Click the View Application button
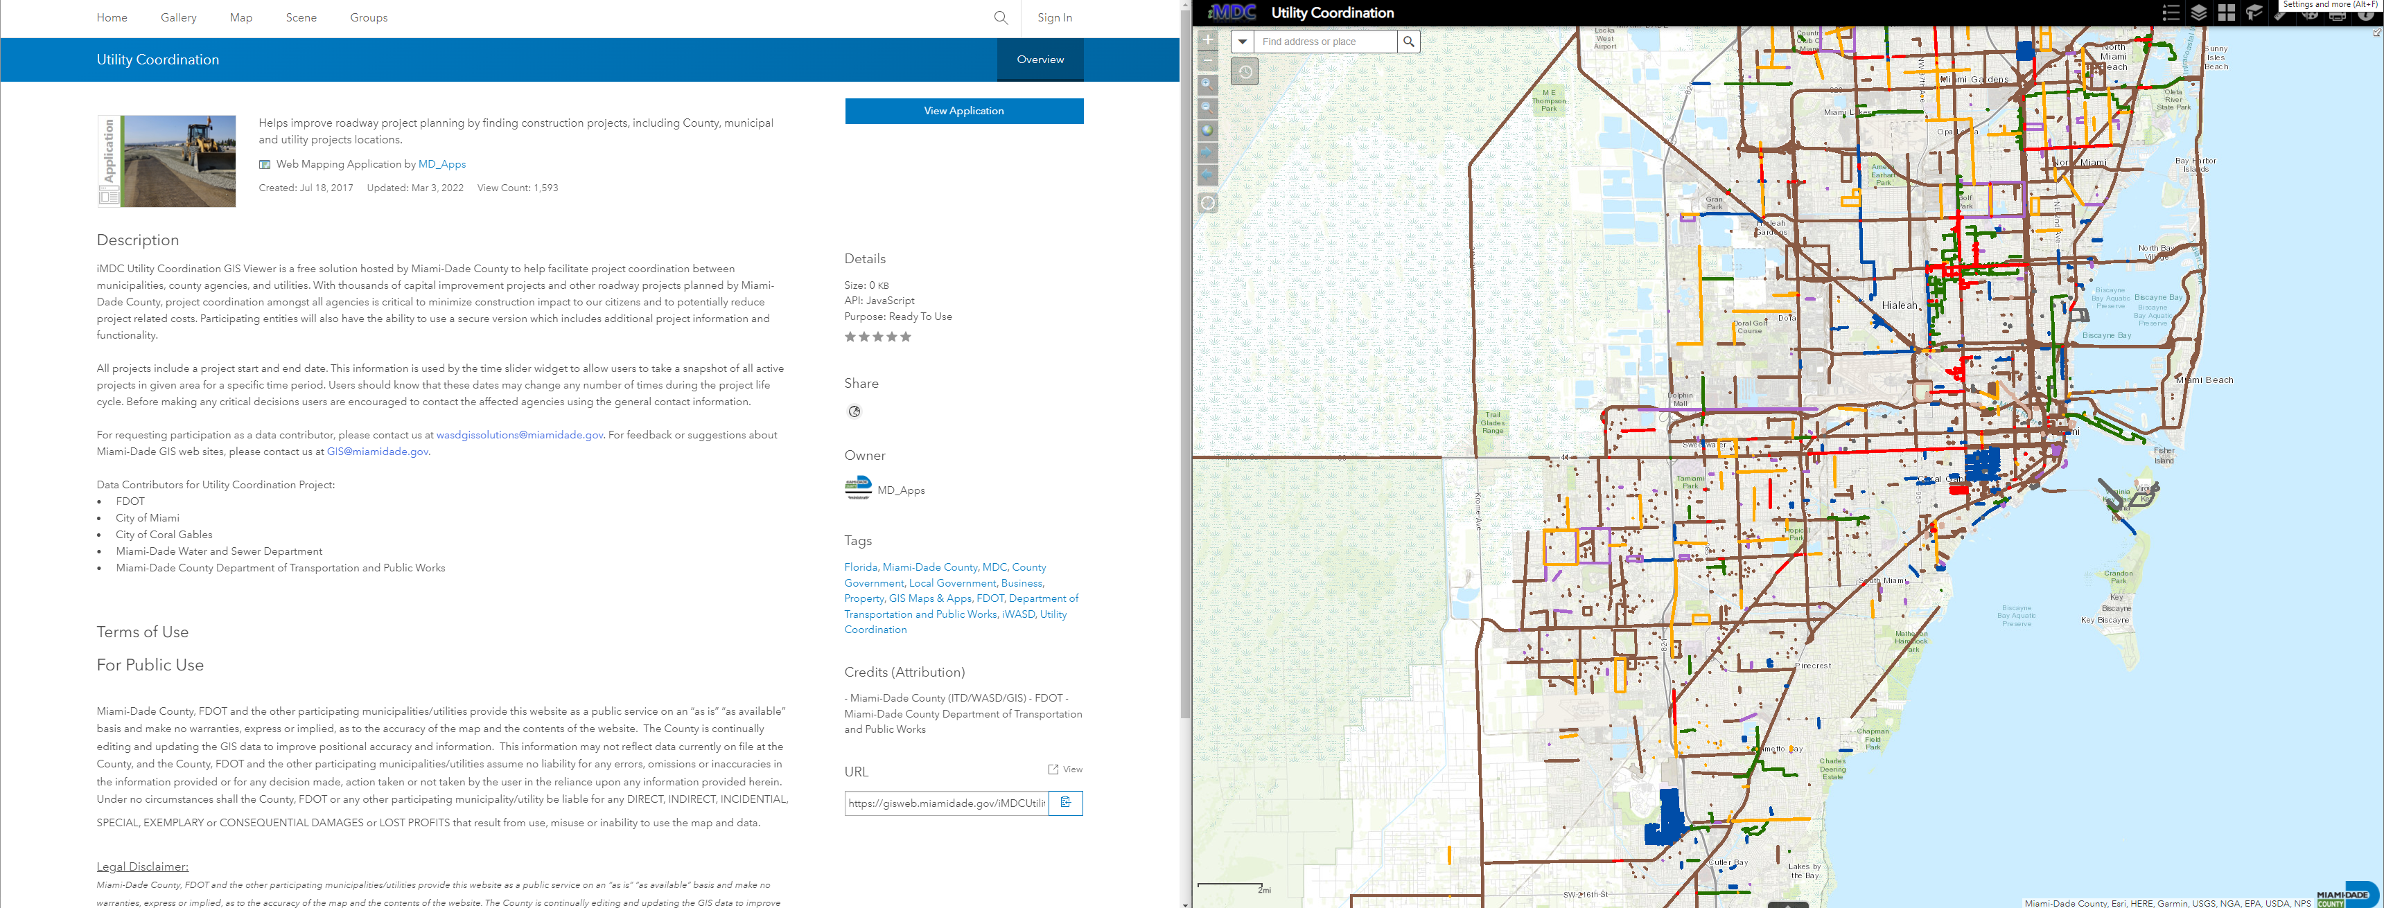Viewport: 2384px width, 908px height. 963,111
